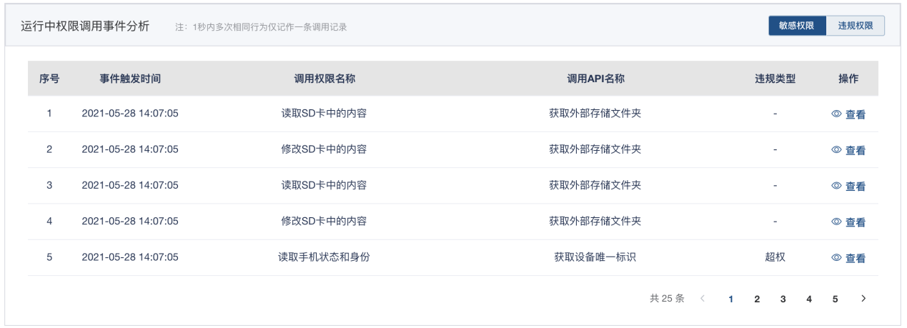This screenshot has width=907, height=328.
Task: Jump to page 3 of results
Action: click(783, 299)
